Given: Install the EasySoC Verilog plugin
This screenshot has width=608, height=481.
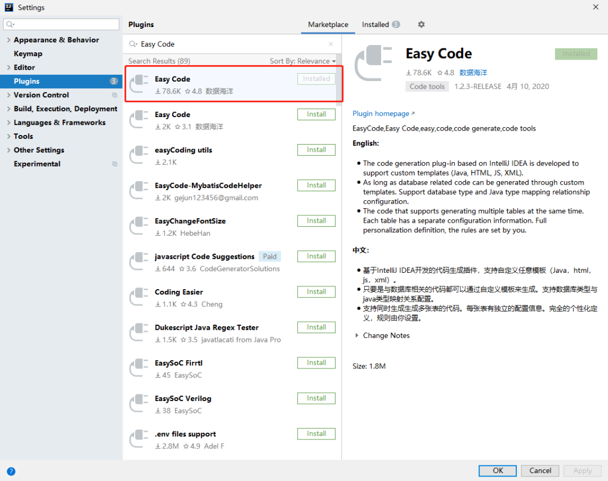Looking at the screenshot, I should 316,398.
